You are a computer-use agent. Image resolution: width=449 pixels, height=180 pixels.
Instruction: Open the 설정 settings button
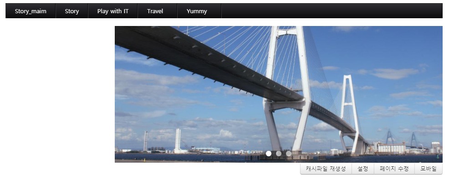coord(363,169)
